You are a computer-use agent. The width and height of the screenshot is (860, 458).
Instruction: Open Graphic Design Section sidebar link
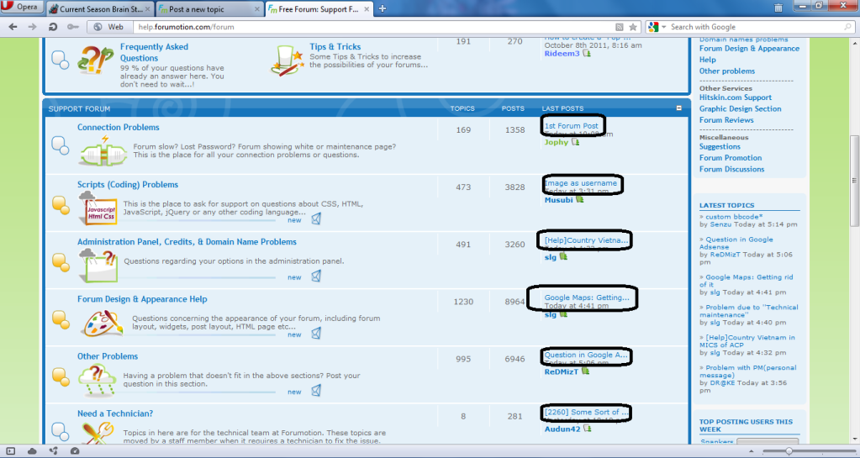740,109
